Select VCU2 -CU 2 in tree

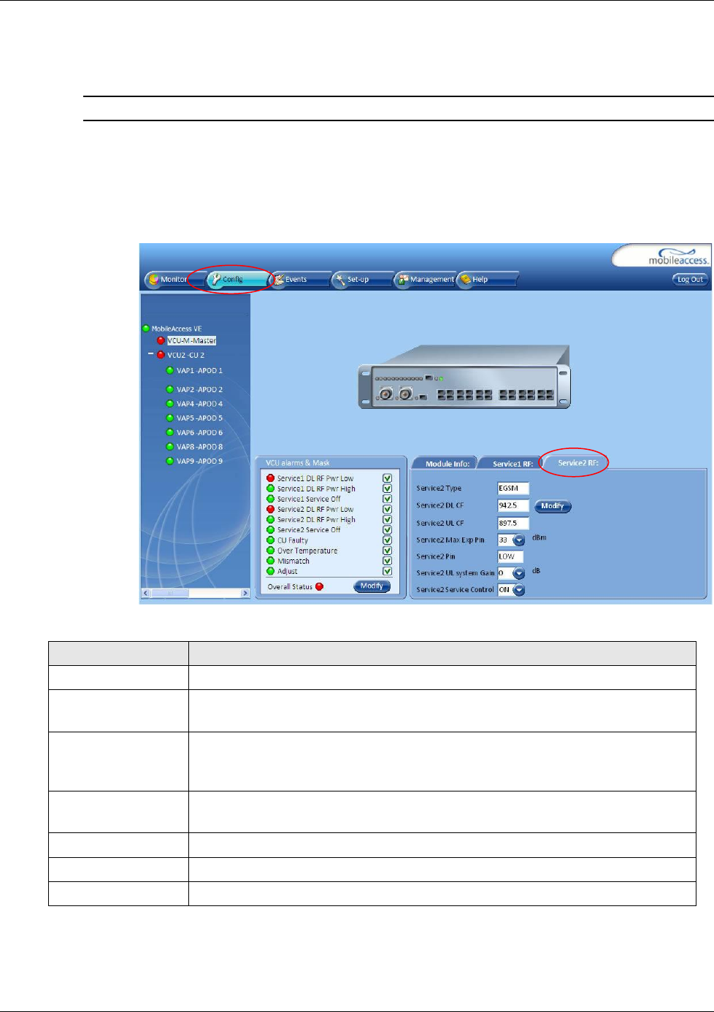pyautogui.click(x=186, y=356)
